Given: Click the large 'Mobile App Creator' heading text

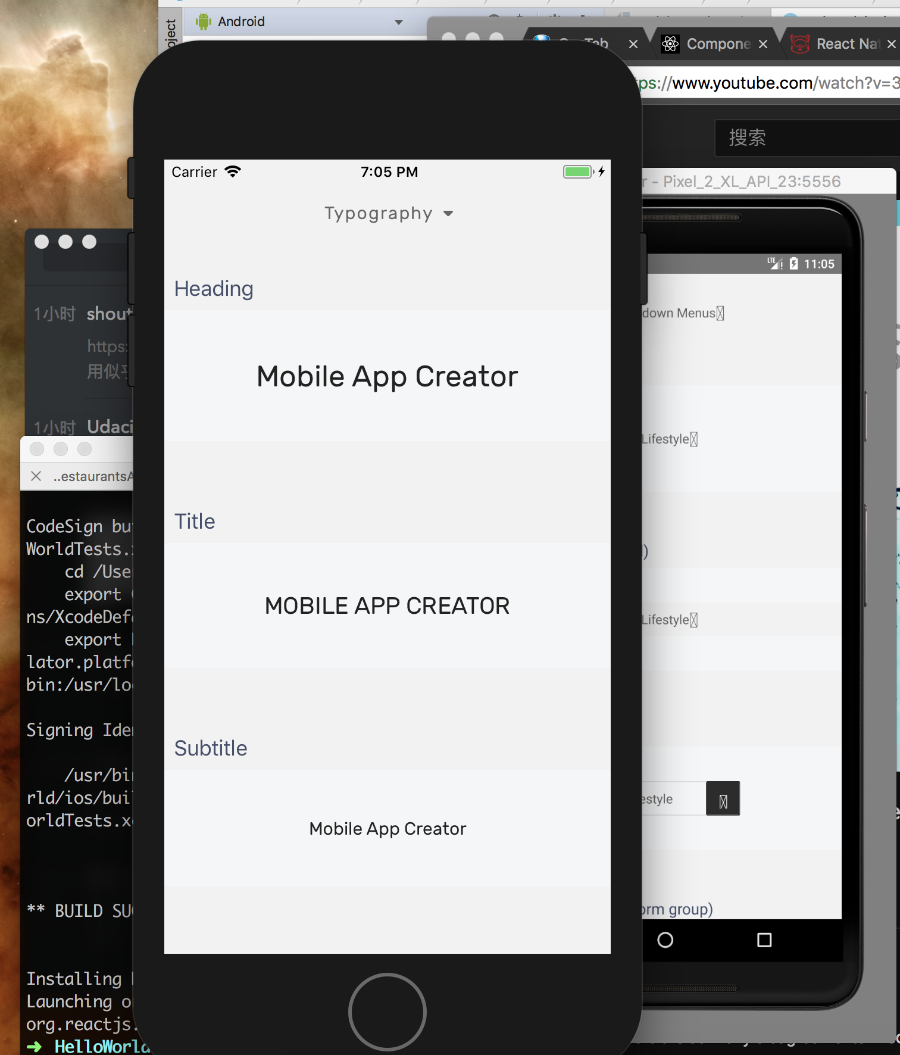Looking at the screenshot, I should [x=387, y=376].
